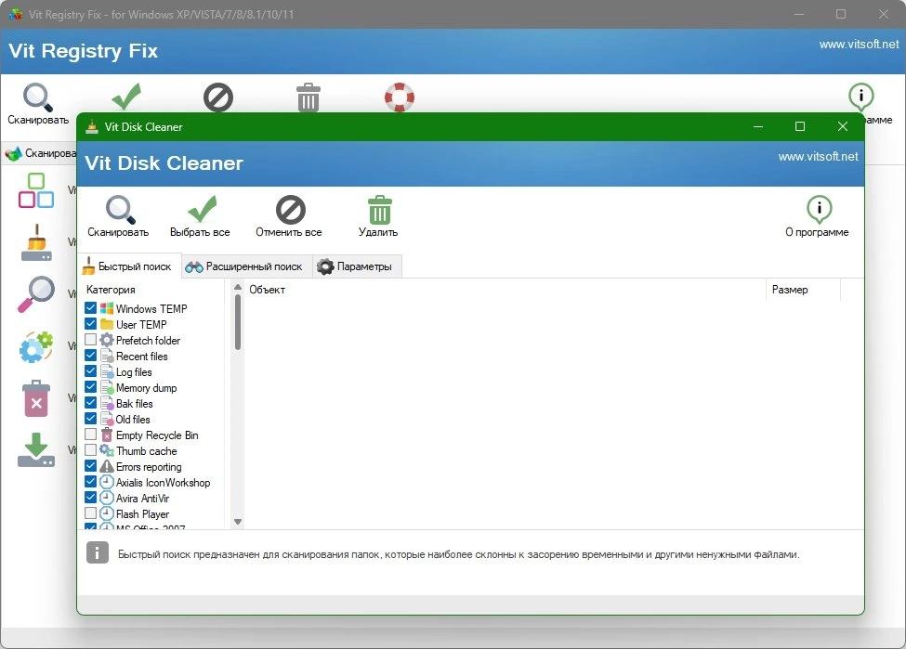Screen dimensions: 906x649
Task: Click the Отменить все cancel icon
Action: click(x=290, y=210)
